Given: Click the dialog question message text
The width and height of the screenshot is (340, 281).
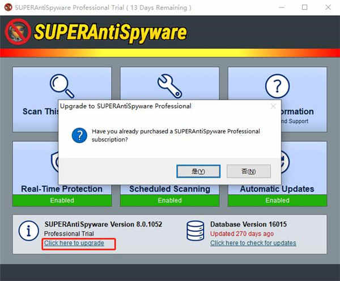Looking at the screenshot, I should [x=176, y=135].
